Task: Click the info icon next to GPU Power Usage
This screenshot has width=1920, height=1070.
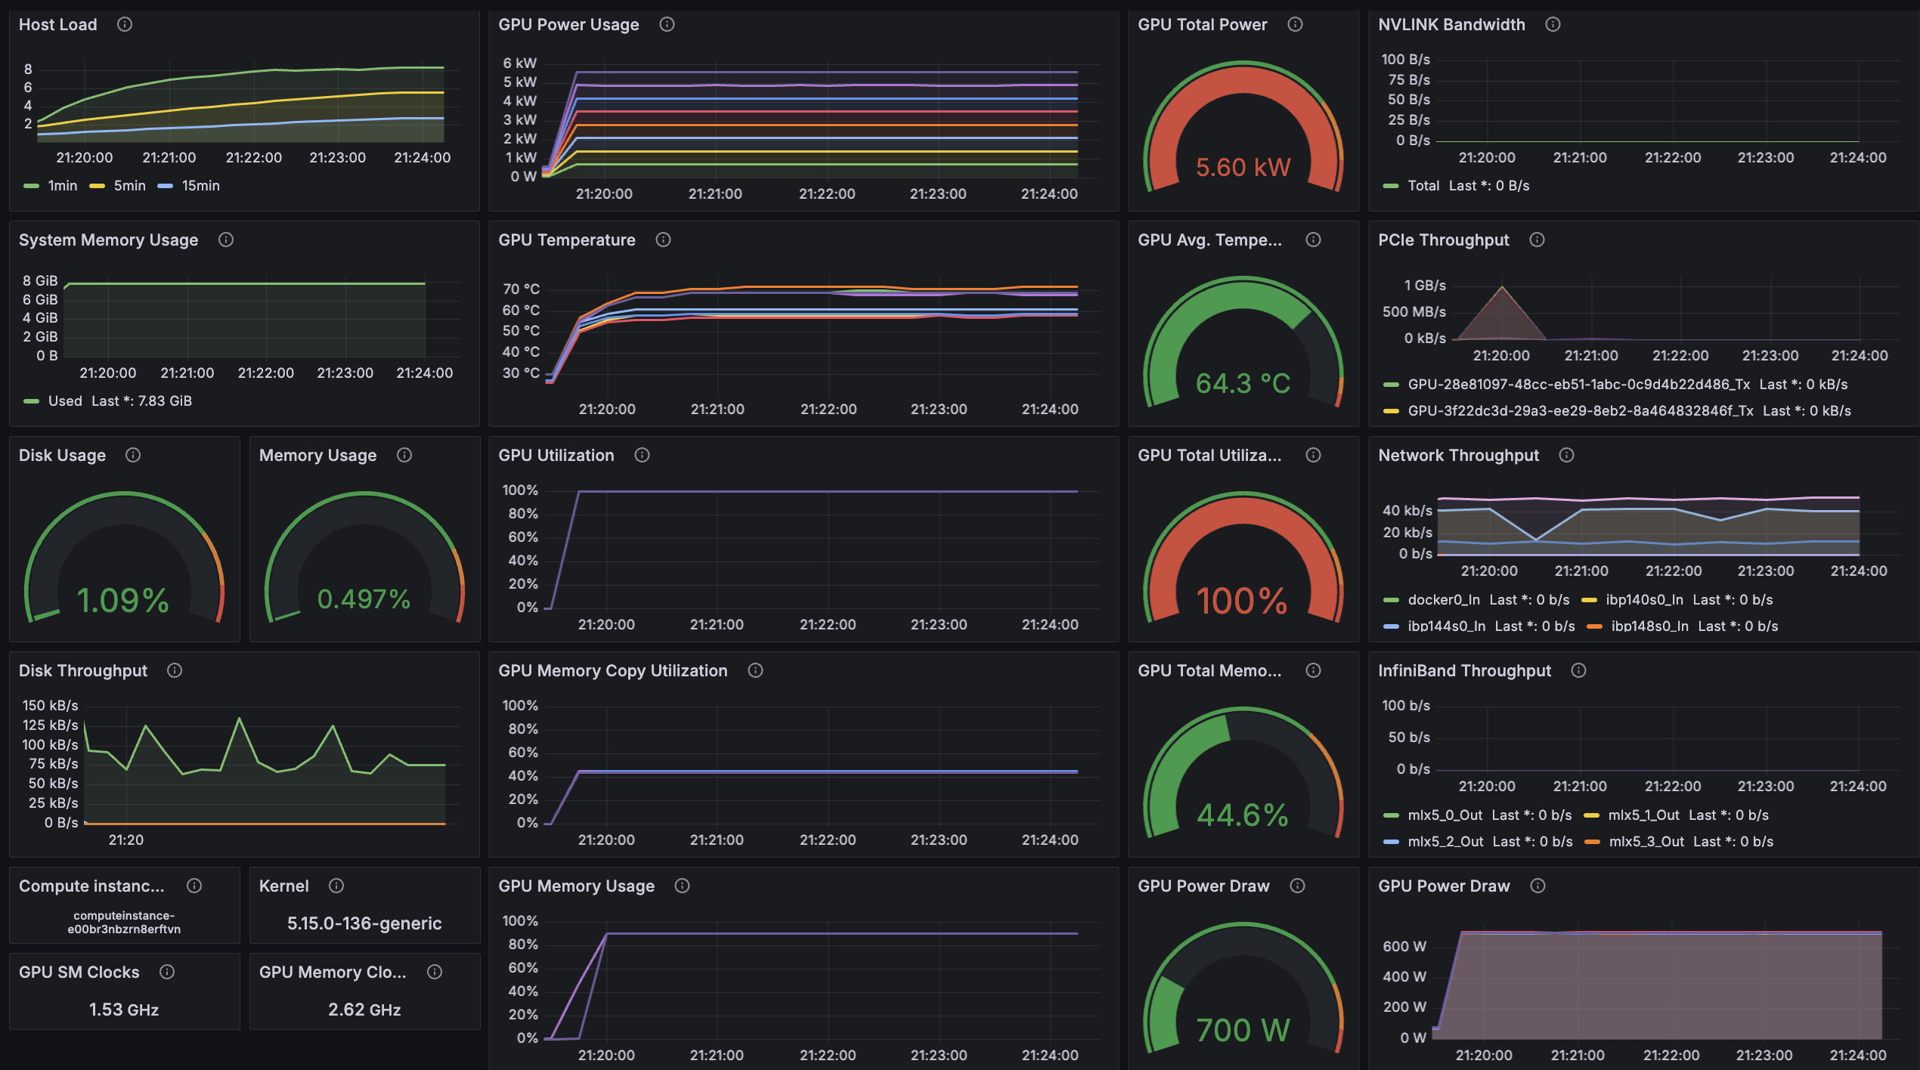Action: (667, 24)
